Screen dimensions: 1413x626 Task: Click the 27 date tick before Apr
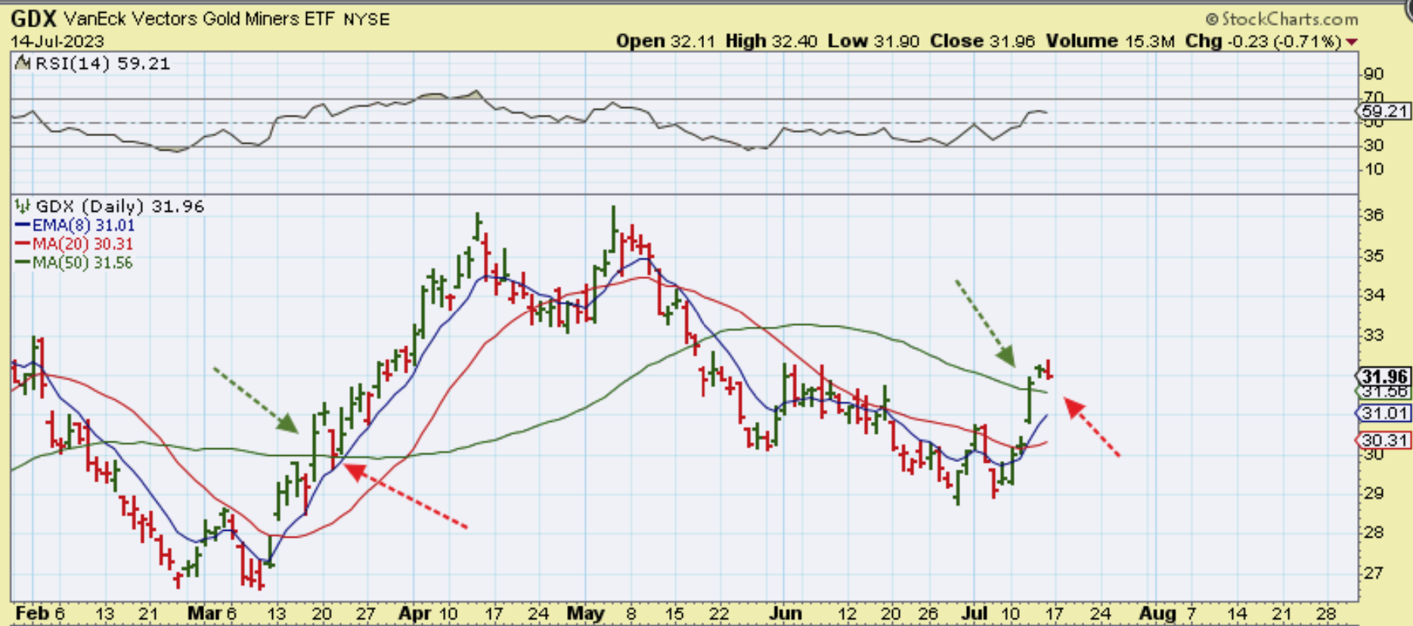pos(366,613)
